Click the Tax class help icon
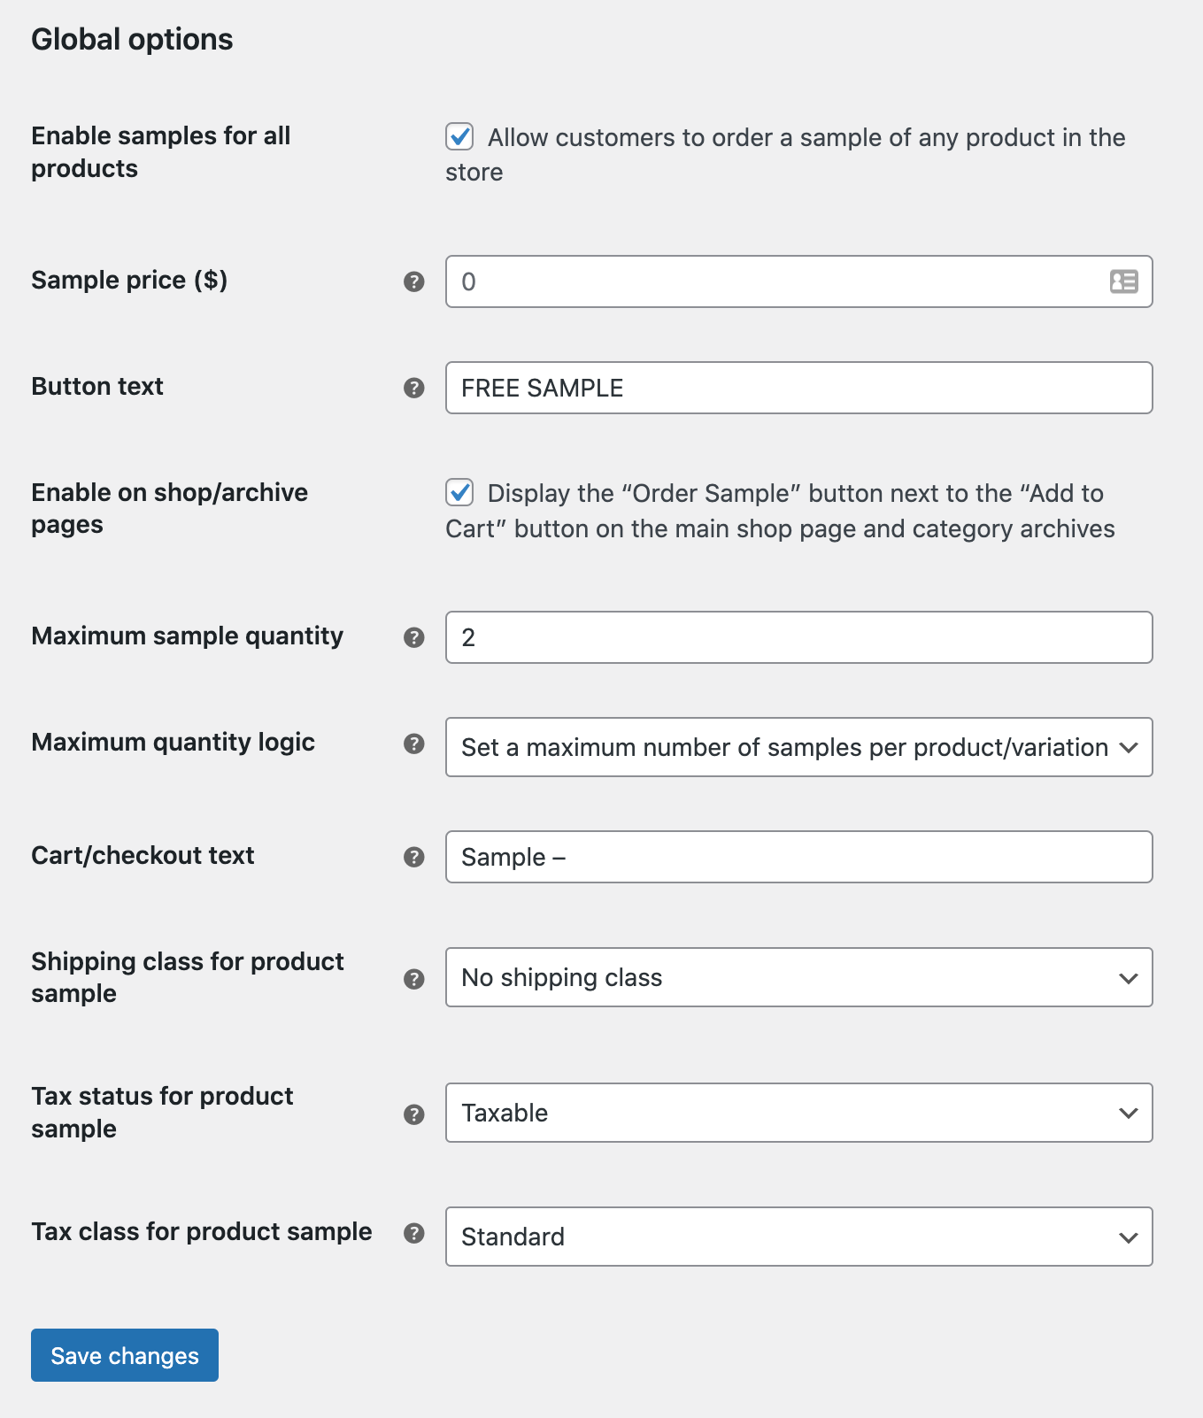This screenshot has width=1203, height=1418. coord(413,1232)
